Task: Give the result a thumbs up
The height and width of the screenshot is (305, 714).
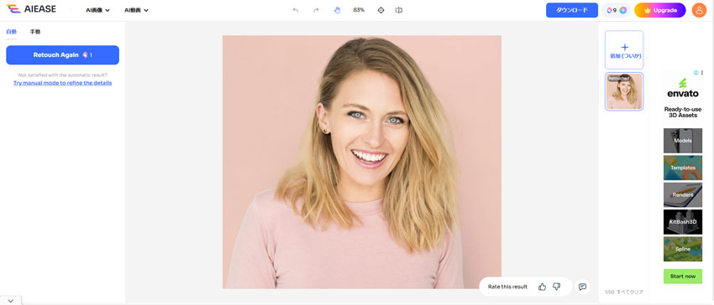Action: pyautogui.click(x=542, y=287)
